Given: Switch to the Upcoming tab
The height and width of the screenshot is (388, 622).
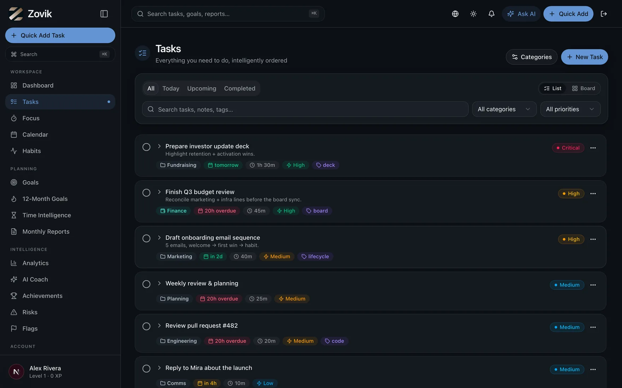Looking at the screenshot, I should click(201, 89).
